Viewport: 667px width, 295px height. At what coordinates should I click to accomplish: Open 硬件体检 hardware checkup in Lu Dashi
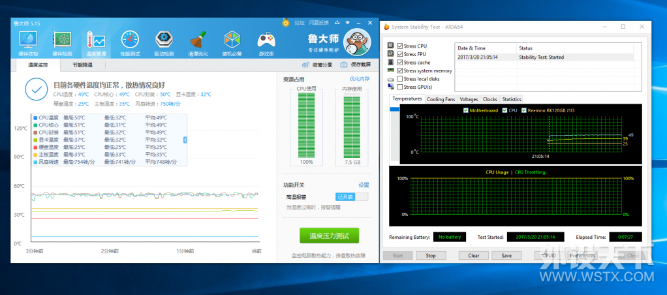29,44
